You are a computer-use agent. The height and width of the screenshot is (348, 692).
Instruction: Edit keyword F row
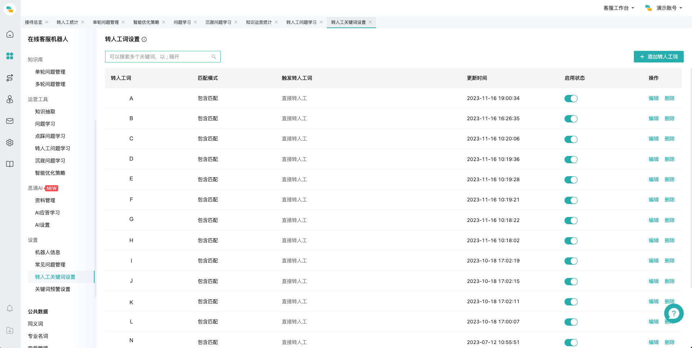[x=654, y=200]
